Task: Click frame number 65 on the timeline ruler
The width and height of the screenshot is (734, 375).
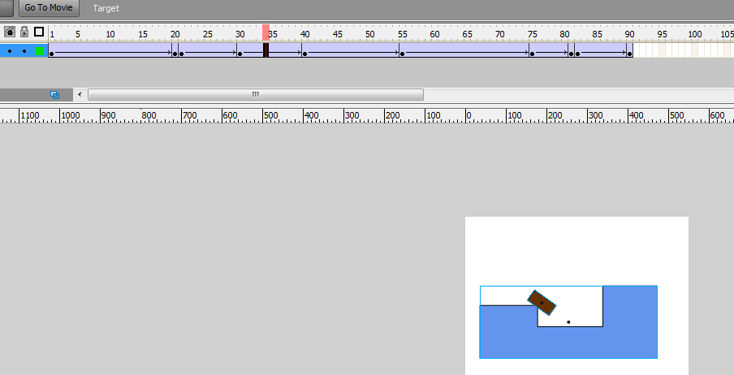Action: coord(467,34)
